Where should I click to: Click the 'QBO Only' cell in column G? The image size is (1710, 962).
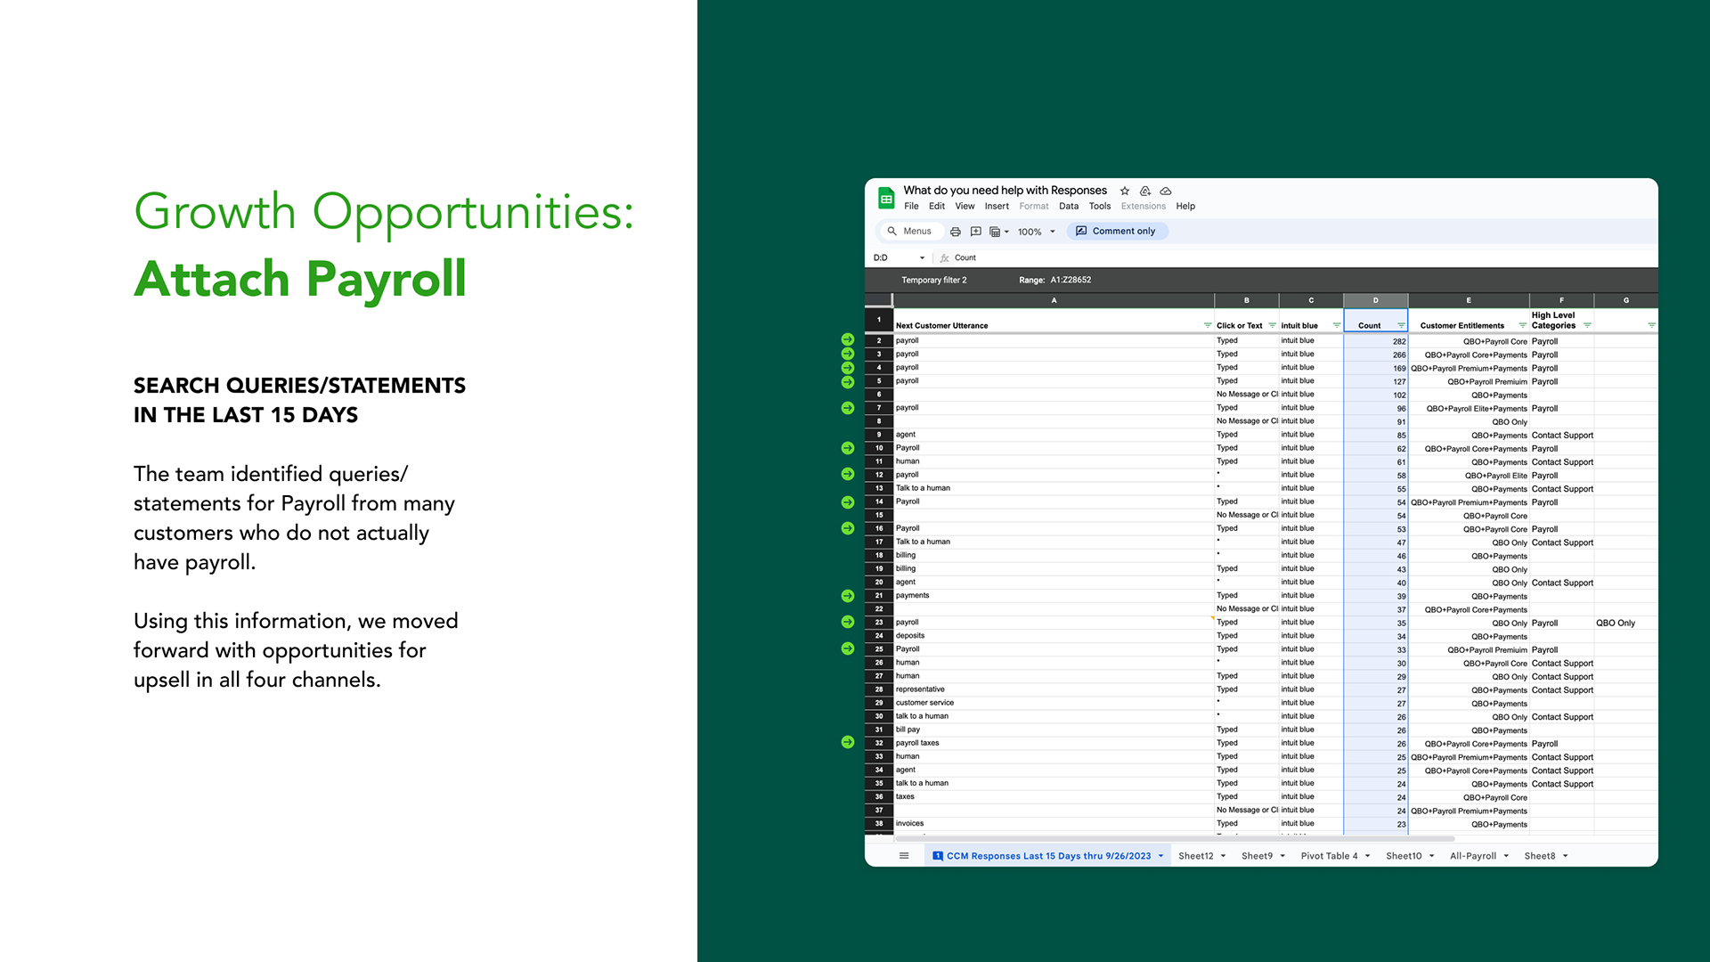tap(1625, 624)
